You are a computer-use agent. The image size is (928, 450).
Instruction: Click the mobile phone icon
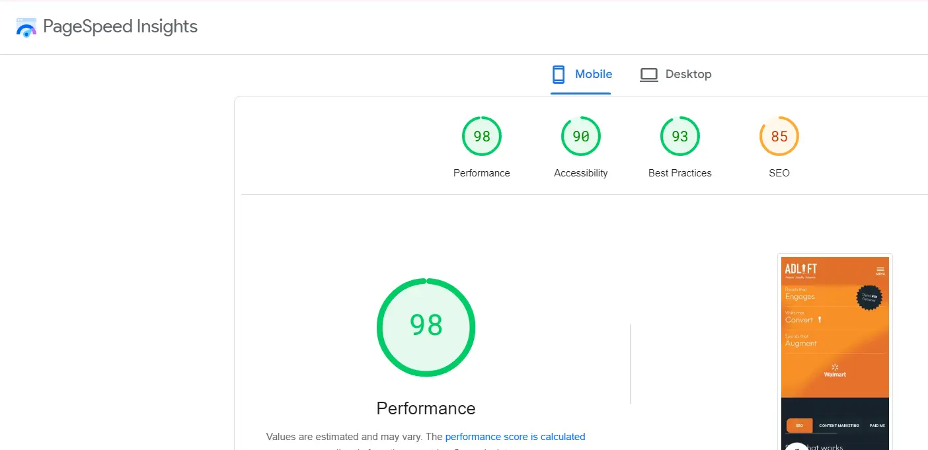coord(559,74)
